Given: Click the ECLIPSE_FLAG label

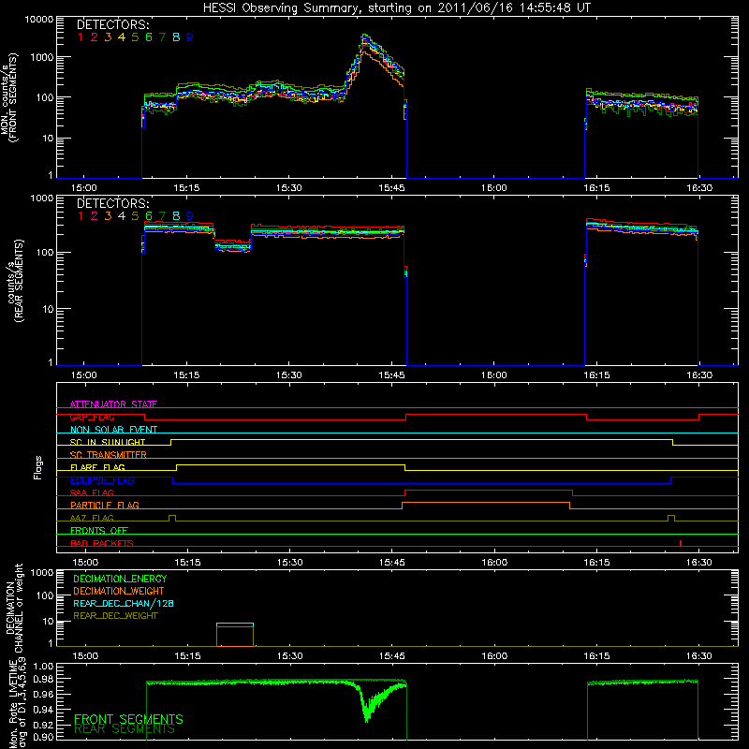Looking at the screenshot, I should point(102,480).
